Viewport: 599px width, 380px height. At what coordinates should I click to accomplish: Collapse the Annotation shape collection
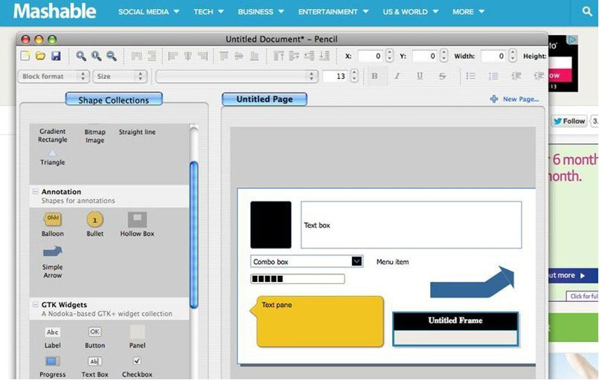click(35, 192)
